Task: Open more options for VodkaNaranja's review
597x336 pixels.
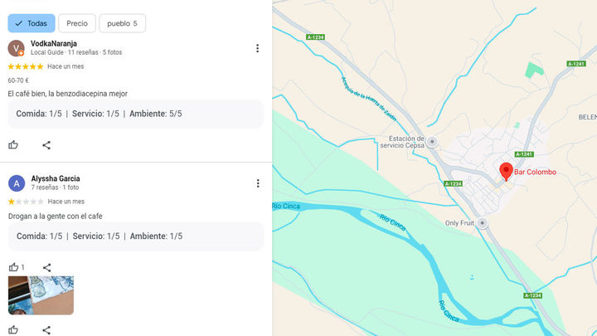Action: coord(257,48)
